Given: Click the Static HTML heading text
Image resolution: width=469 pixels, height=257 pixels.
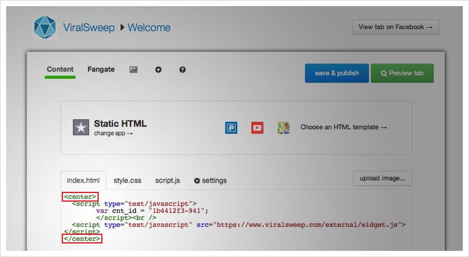Looking at the screenshot, I should tap(120, 124).
